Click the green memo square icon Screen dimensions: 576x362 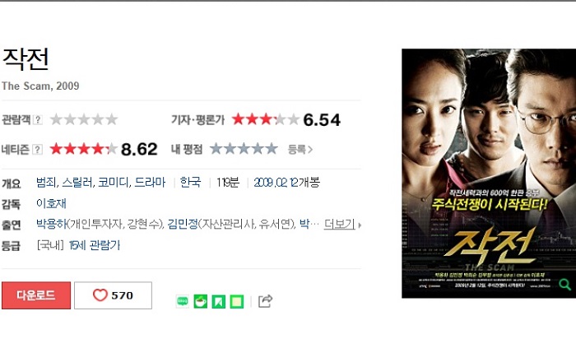click(x=237, y=301)
